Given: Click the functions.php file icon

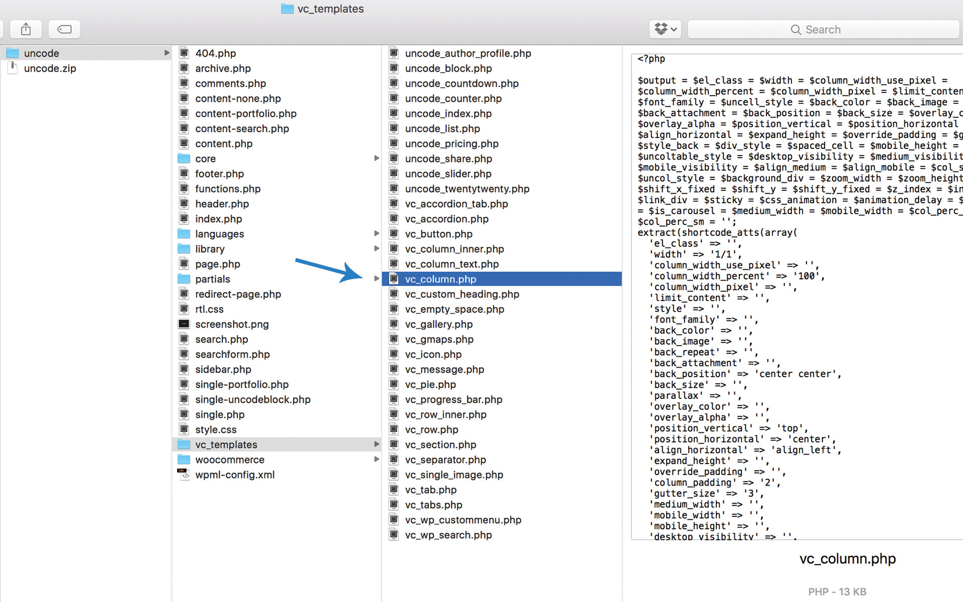Looking at the screenshot, I should click(x=184, y=189).
